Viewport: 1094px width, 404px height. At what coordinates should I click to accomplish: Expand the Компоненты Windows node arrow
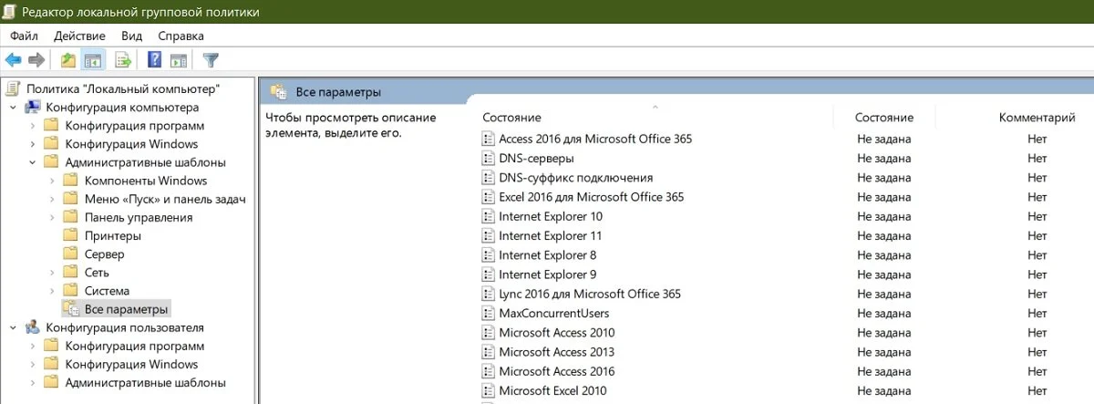point(52,181)
